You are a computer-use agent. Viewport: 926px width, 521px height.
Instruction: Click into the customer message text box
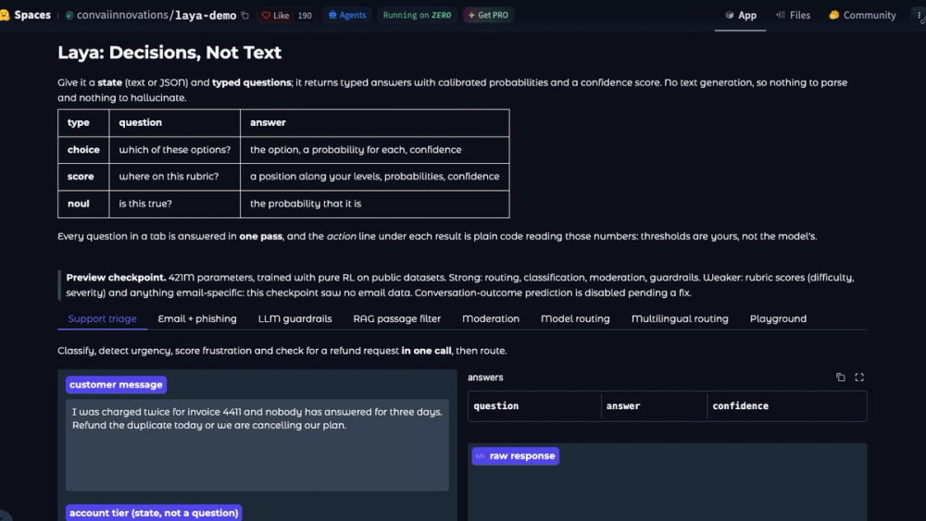click(257, 445)
